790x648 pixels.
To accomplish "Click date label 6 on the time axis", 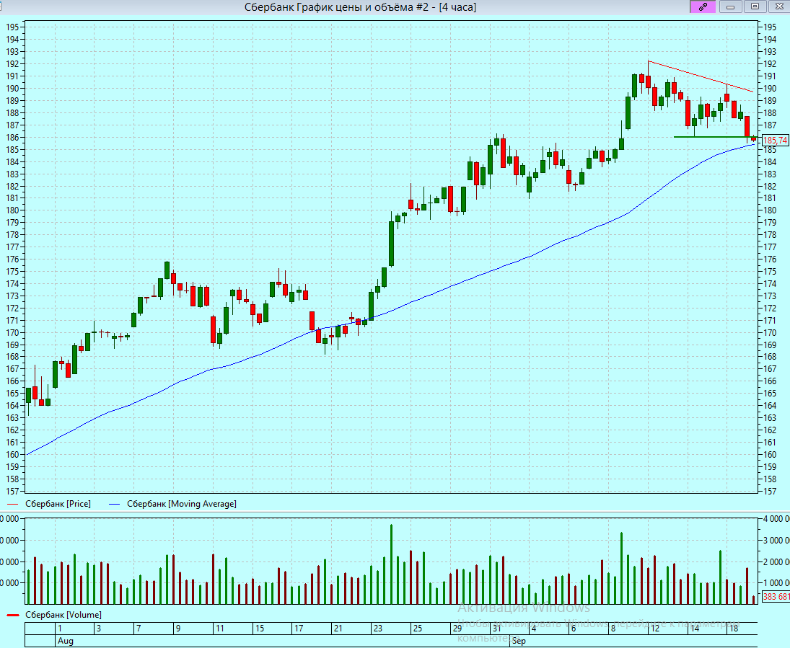I will click(x=574, y=629).
